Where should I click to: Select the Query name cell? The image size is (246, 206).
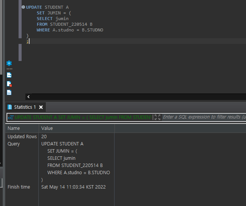pyautogui.click(x=14, y=144)
